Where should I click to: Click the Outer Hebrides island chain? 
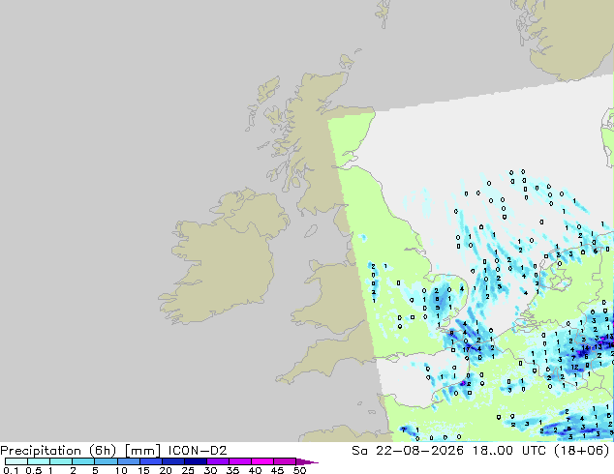pyautogui.click(x=261, y=104)
